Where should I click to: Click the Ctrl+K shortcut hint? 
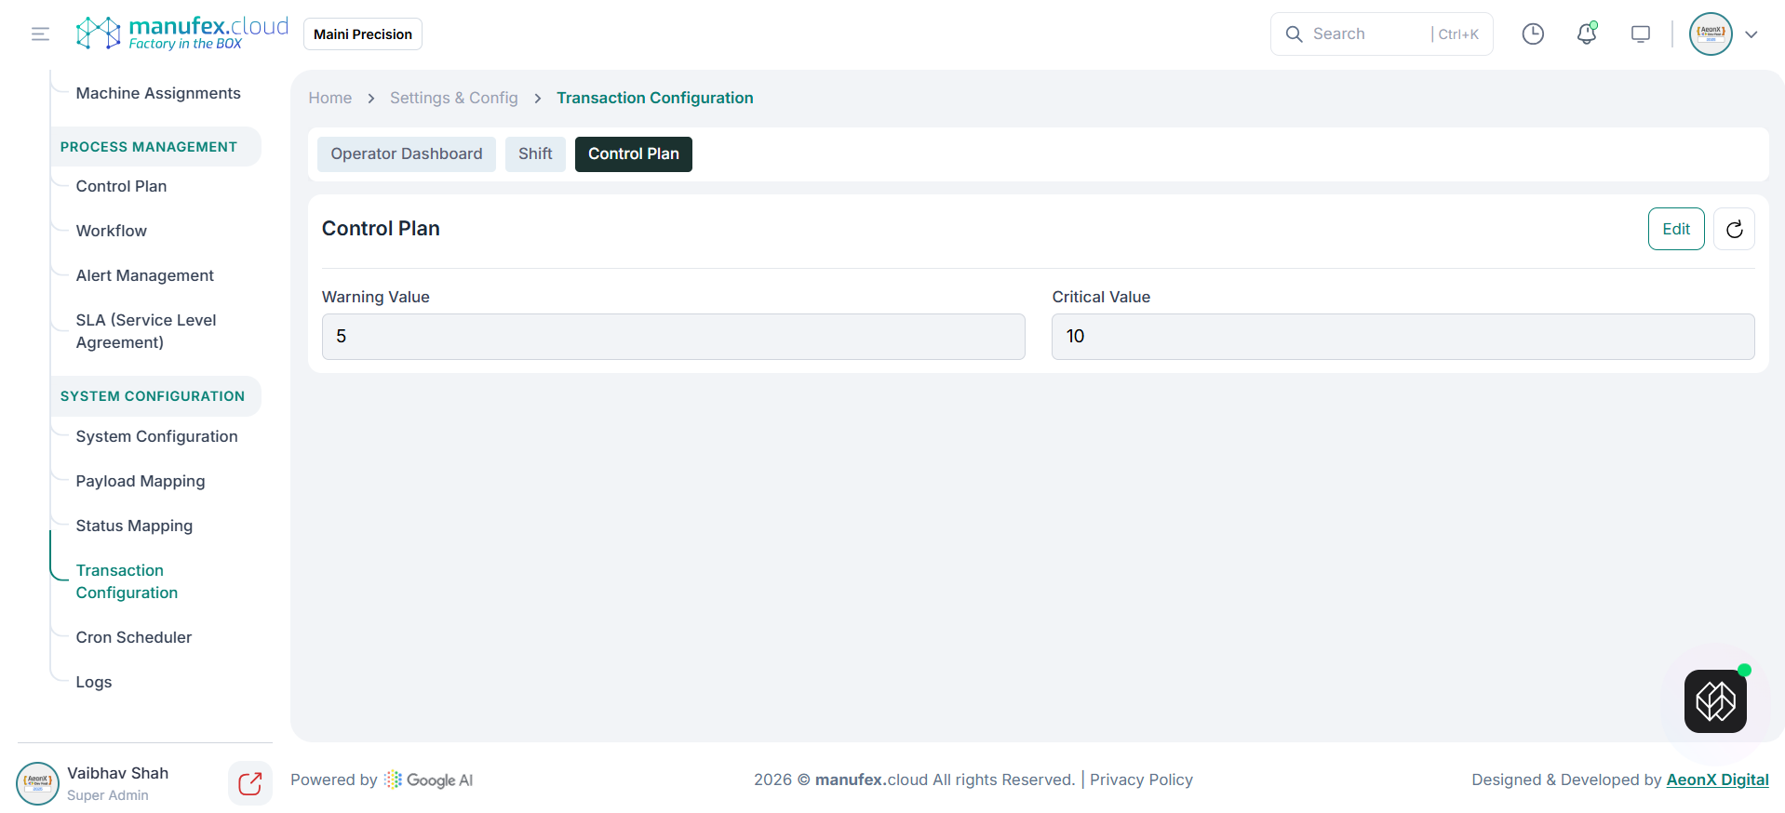[x=1458, y=34]
